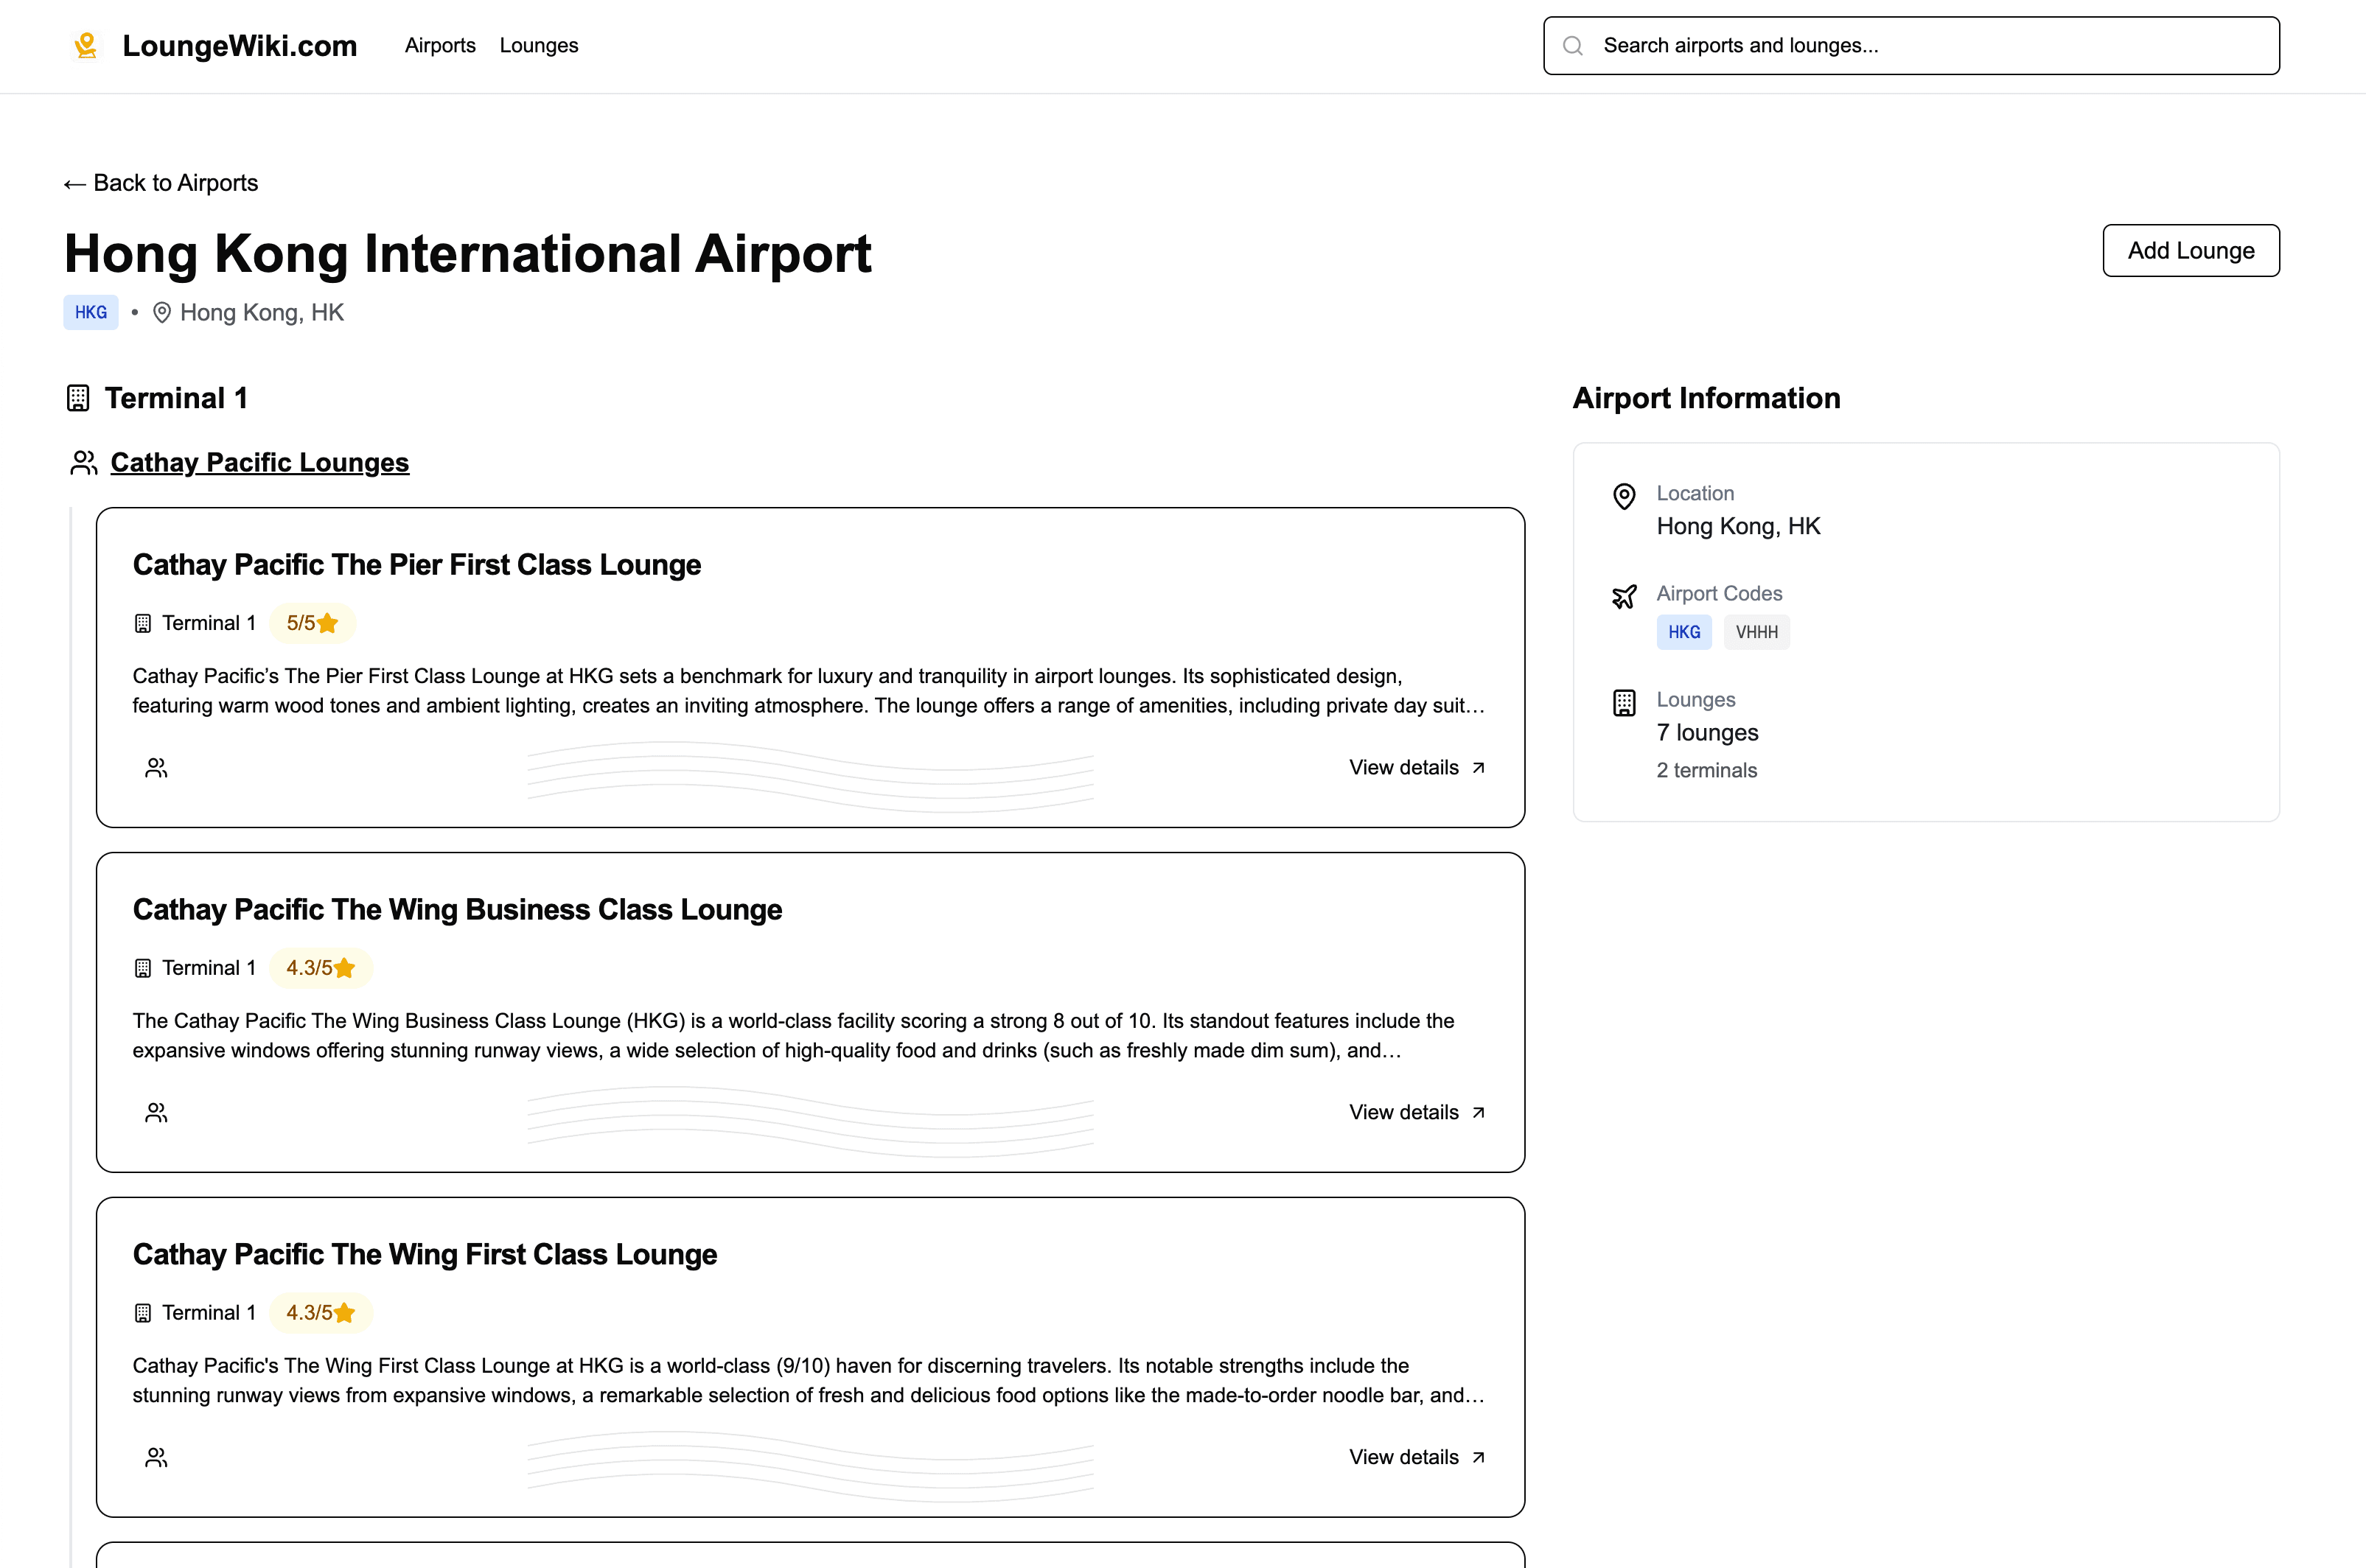2366x1568 pixels.
Task: Open Cathay Pacific The Pier First Class Lounge title
Action: pyautogui.click(x=417, y=565)
